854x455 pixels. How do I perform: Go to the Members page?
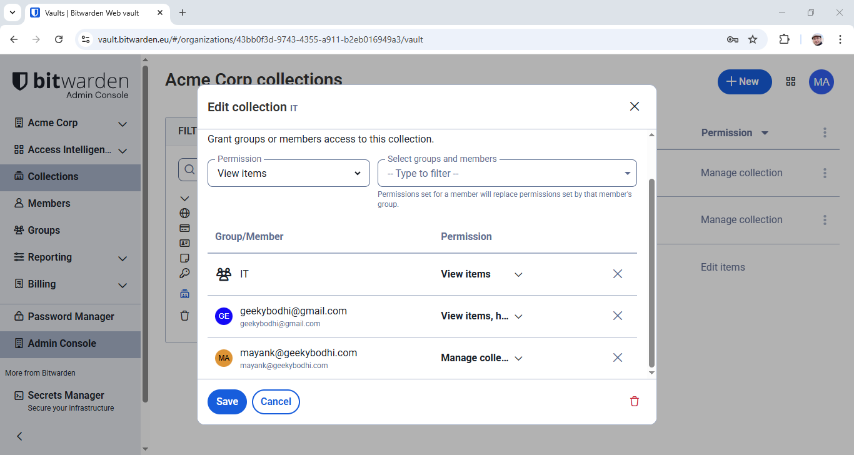click(x=71, y=204)
